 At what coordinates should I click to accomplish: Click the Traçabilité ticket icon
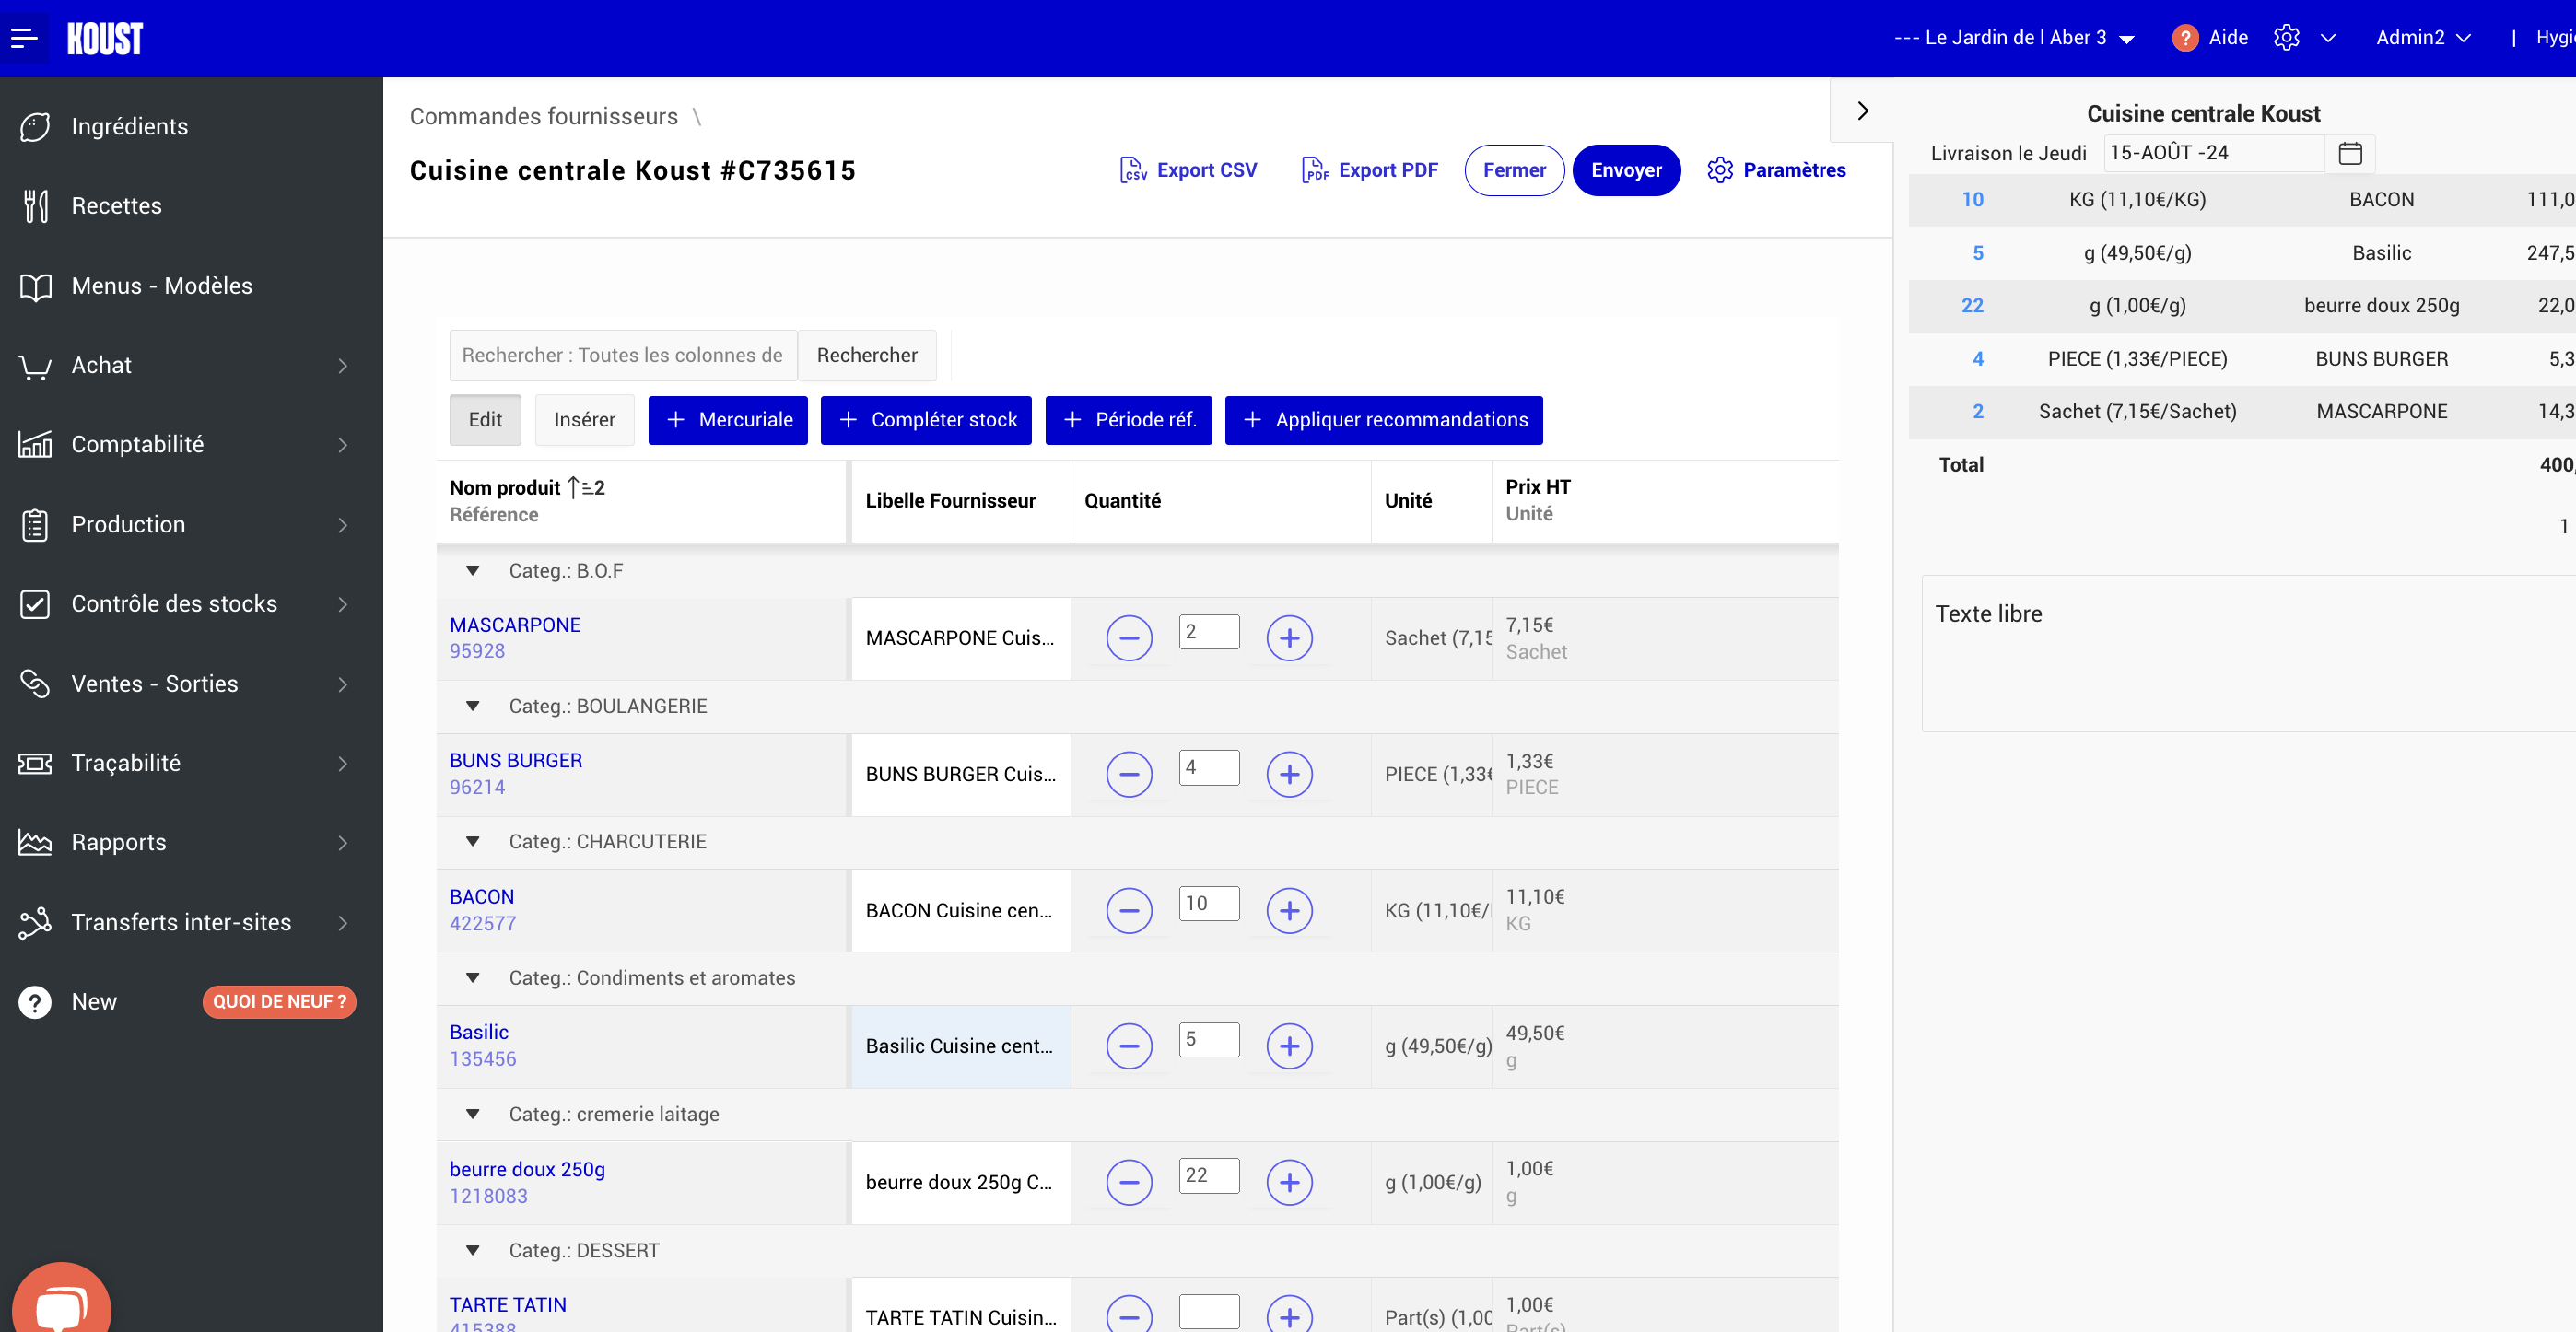click(35, 763)
